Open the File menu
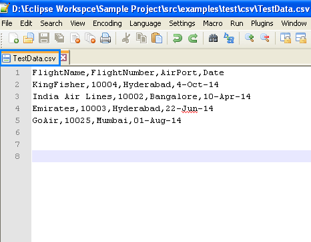This screenshot has width=311, height=242. point(7,23)
